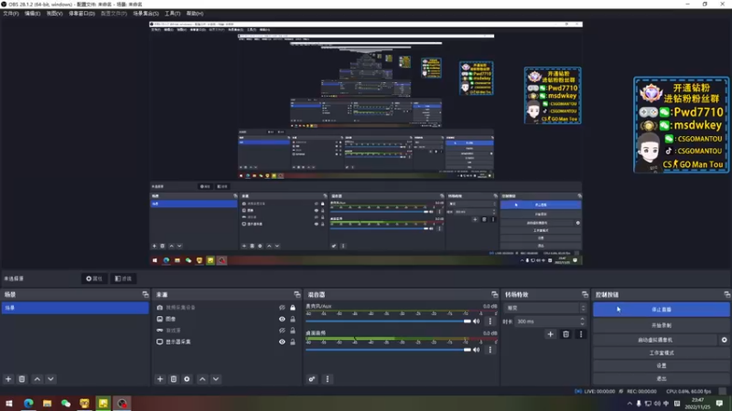Float the 控制按钮 dock panel
This screenshot has width=732, height=411.
[x=727, y=294]
